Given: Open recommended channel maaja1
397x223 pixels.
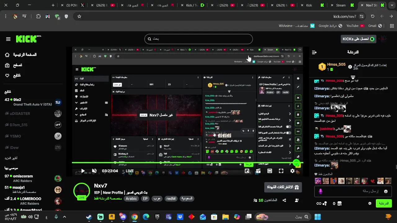Looking at the screenshot, I should coord(33,190).
